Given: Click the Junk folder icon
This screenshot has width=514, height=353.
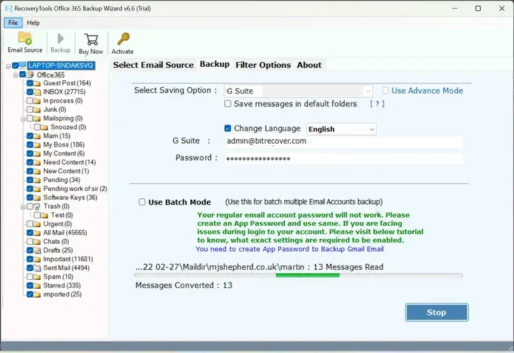Looking at the screenshot, I should coord(37,110).
